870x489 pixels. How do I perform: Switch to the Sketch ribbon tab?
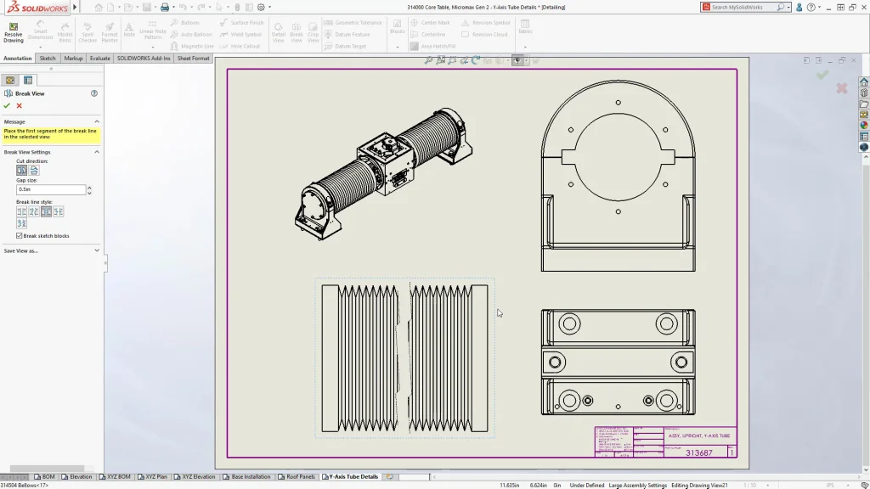[x=48, y=59]
